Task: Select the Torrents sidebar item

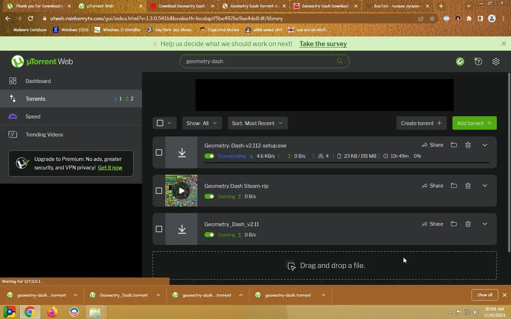Action: (71, 99)
